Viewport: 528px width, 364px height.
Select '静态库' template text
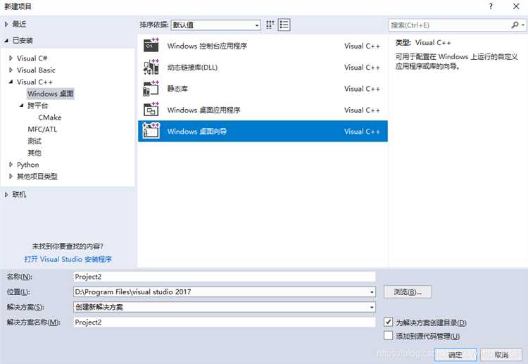tap(177, 89)
